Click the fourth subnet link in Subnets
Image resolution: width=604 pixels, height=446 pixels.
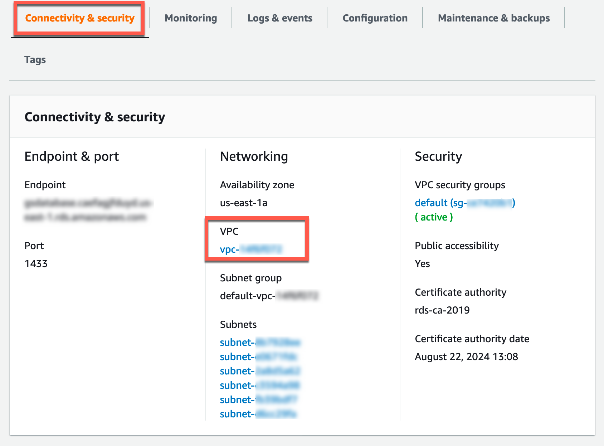click(259, 386)
